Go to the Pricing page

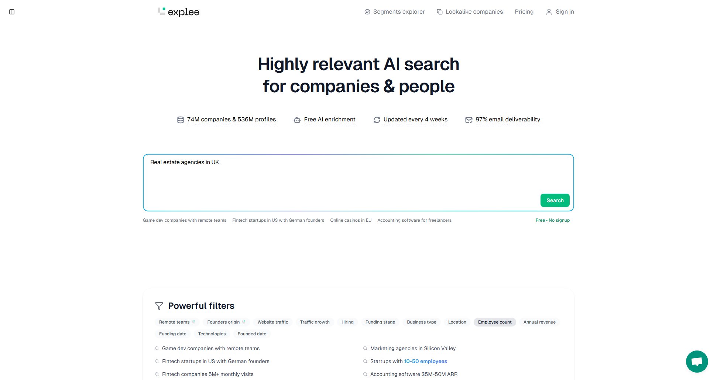[x=524, y=12]
